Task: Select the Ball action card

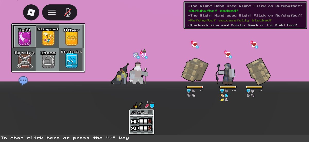Action: (x=24, y=37)
